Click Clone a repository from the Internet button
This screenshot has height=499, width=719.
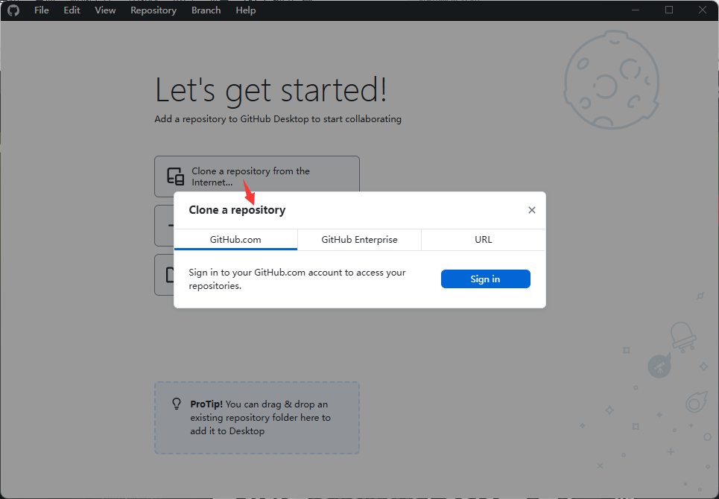click(x=257, y=177)
